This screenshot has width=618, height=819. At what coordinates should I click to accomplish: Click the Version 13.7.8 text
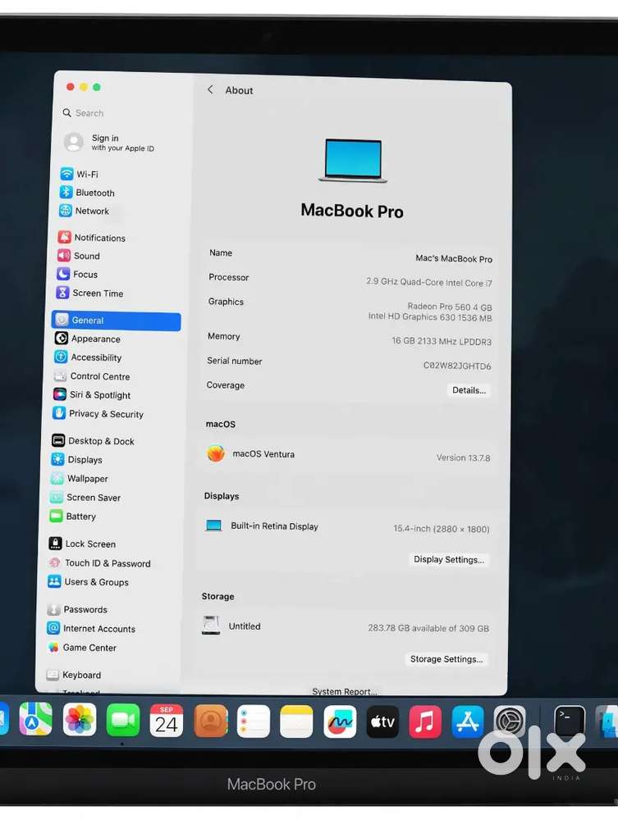click(x=463, y=457)
